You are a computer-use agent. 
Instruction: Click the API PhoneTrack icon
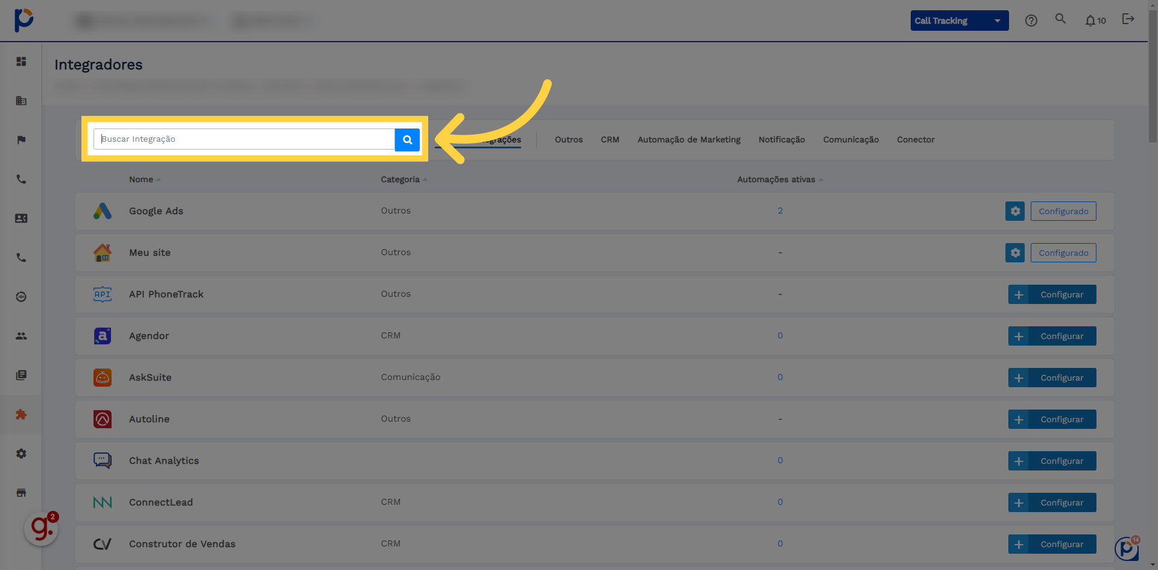click(x=103, y=294)
